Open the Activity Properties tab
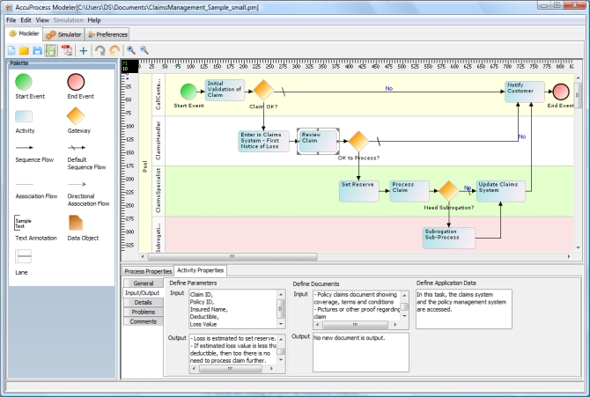590x397 pixels. tap(200, 270)
